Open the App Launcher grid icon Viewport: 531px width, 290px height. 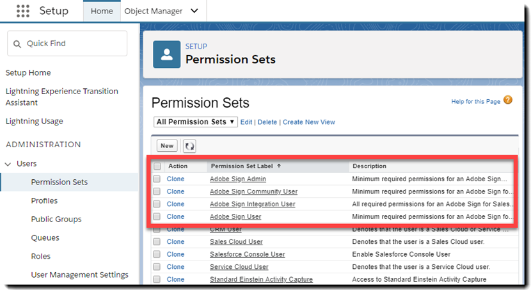pos(22,11)
